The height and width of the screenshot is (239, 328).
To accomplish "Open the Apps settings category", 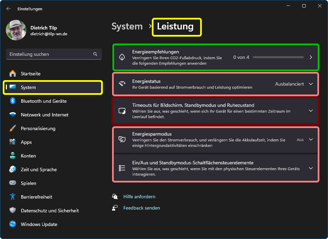I will coord(26,142).
